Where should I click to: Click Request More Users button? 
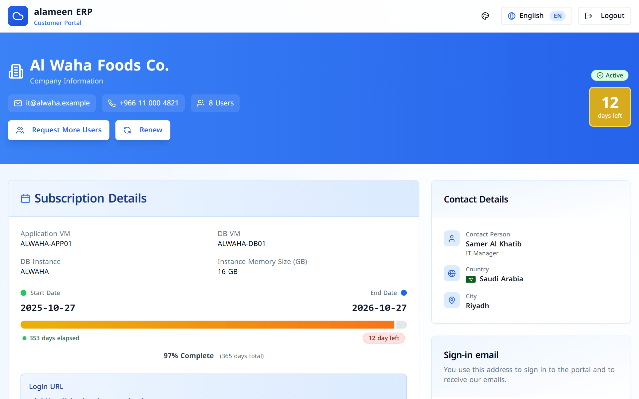(59, 130)
